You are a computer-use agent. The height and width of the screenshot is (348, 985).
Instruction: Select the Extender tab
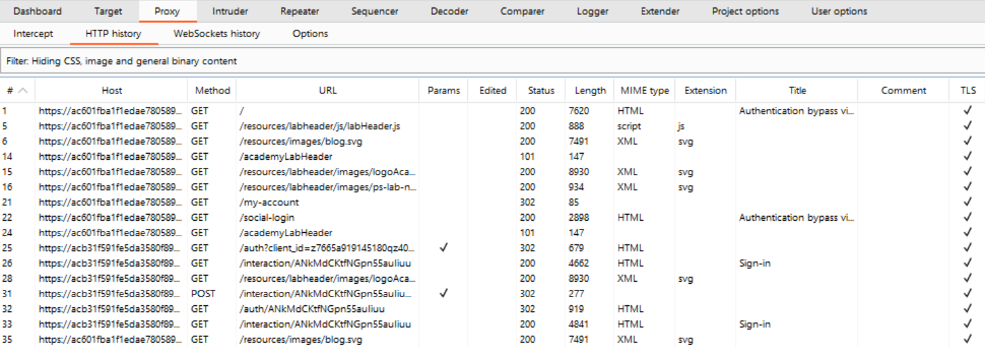(660, 12)
